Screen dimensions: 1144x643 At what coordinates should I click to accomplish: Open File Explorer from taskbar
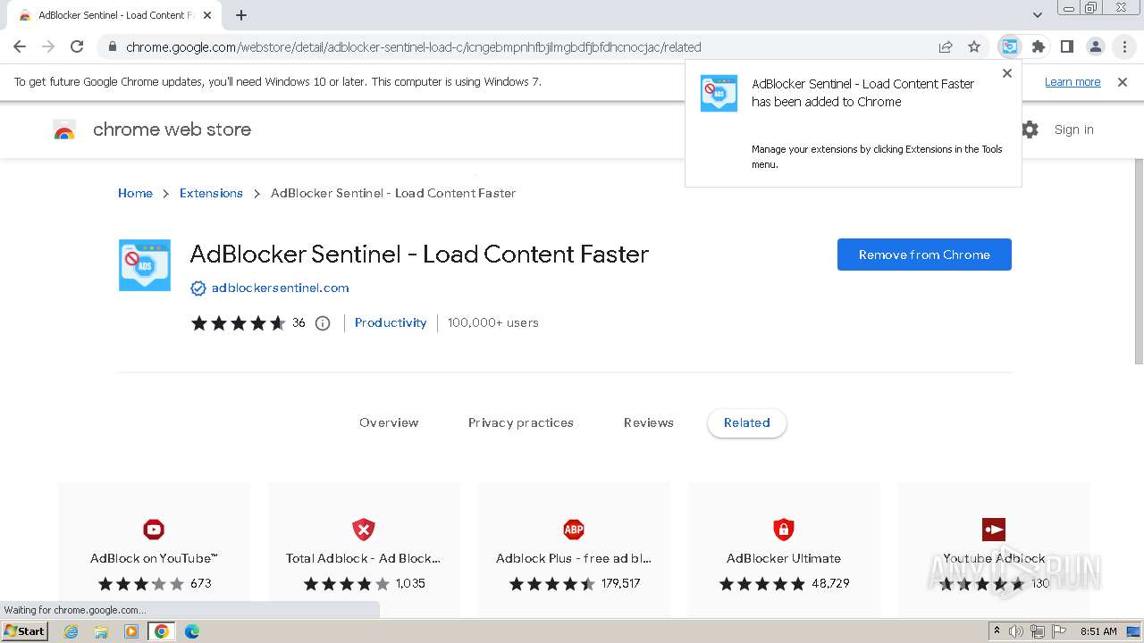pos(101,631)
